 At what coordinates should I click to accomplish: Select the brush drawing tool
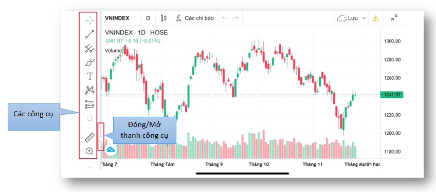89,62
